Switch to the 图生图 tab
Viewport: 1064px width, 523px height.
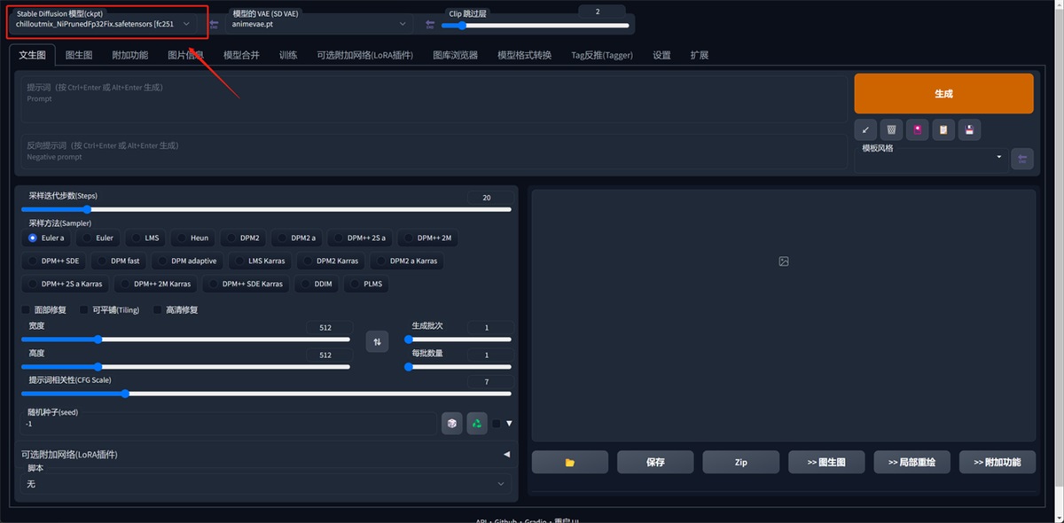(79, 55)
